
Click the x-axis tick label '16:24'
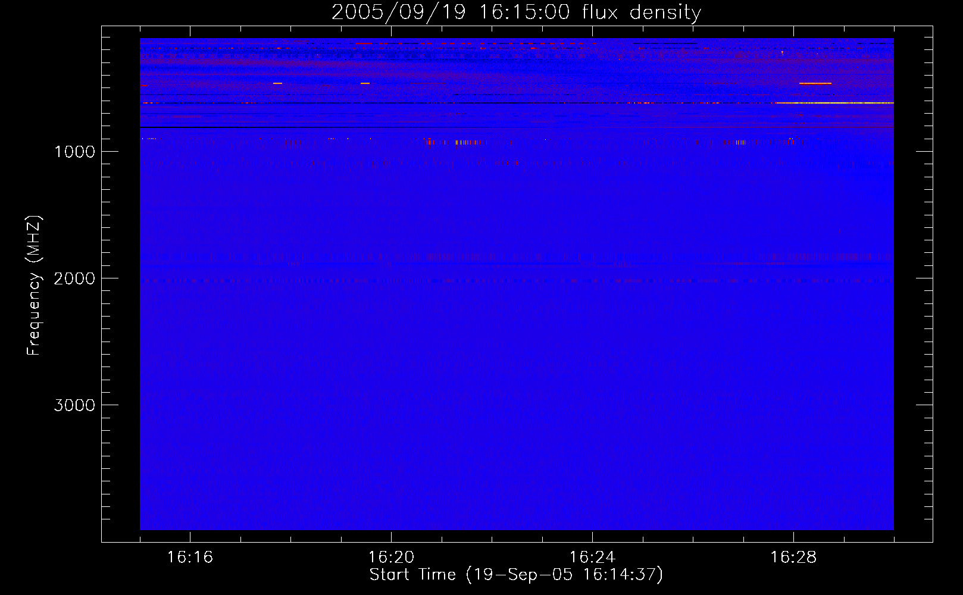[x=592, y=557]
